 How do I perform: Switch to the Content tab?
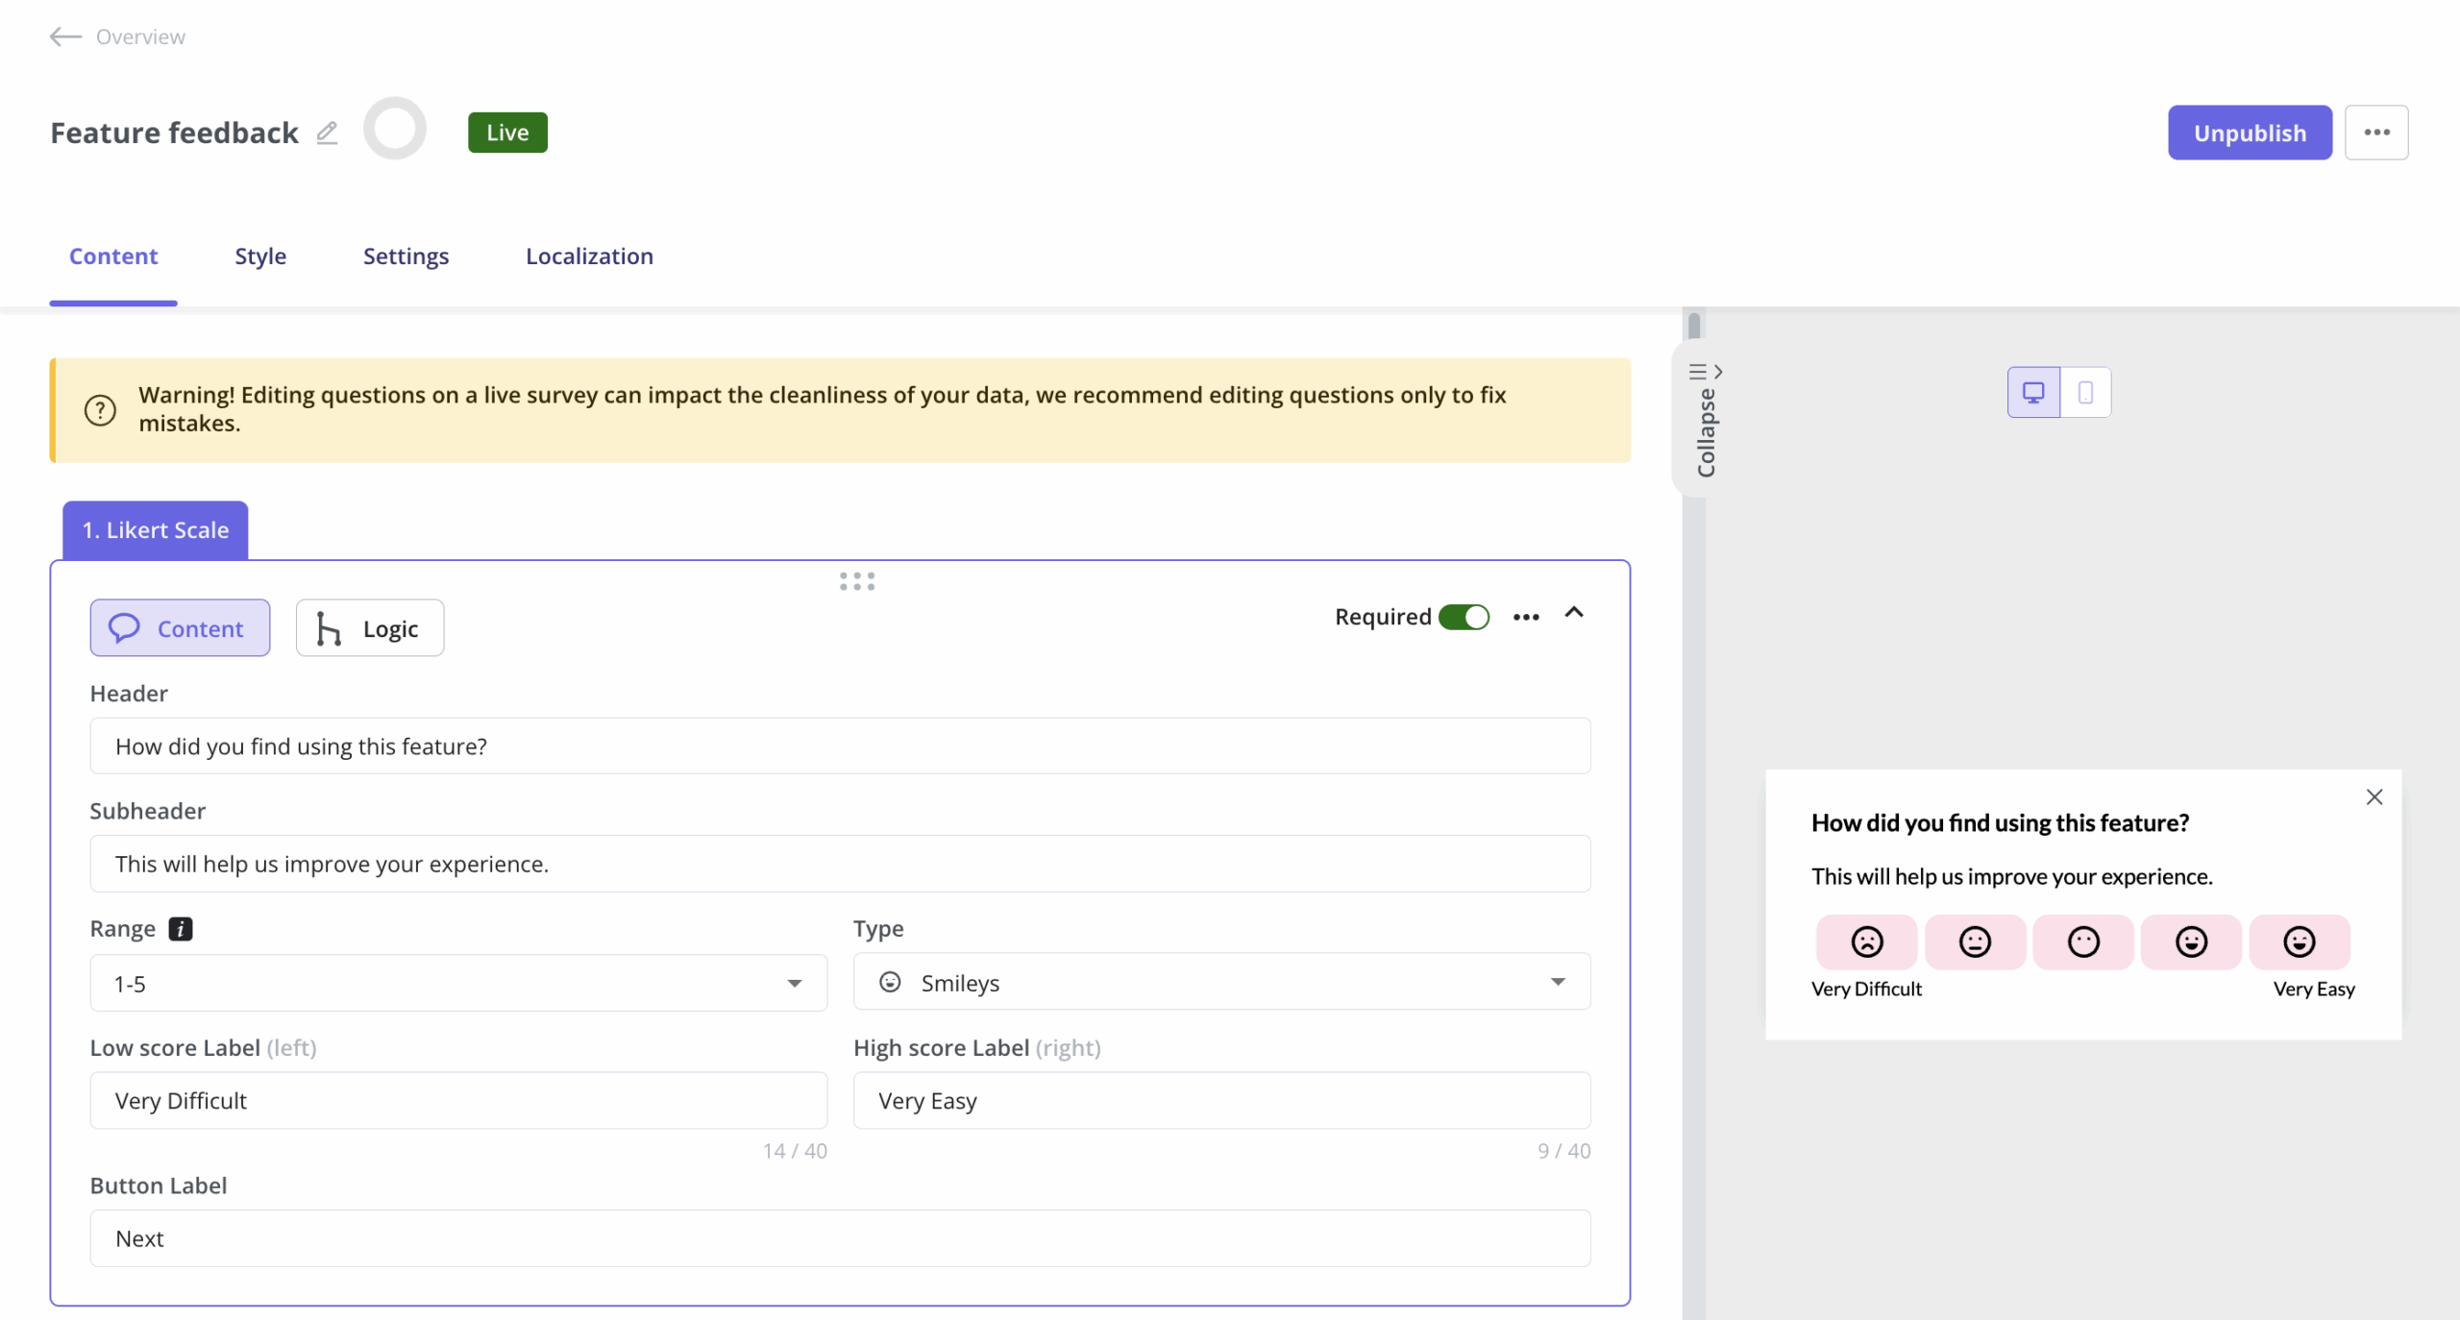(x=113, y=257)
